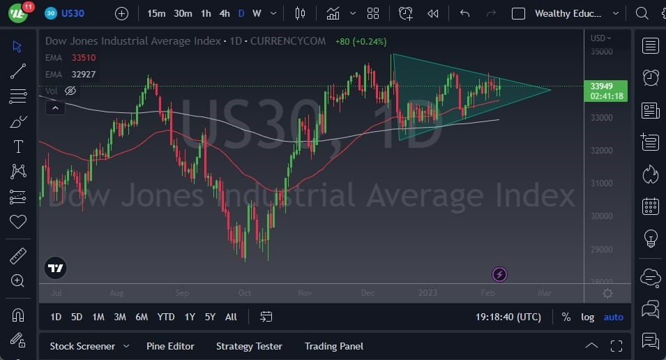The image size is (666, 360).
Task: Toggle volume indicator visibility eye
Action: tap(70, 91)
